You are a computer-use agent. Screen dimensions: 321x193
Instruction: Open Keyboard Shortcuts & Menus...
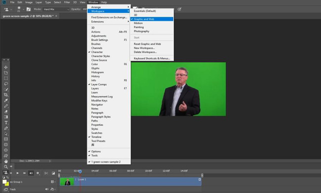coord(152,59)
